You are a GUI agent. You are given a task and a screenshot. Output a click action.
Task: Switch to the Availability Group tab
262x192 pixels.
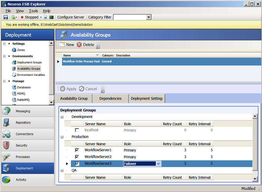coord(74,99)
